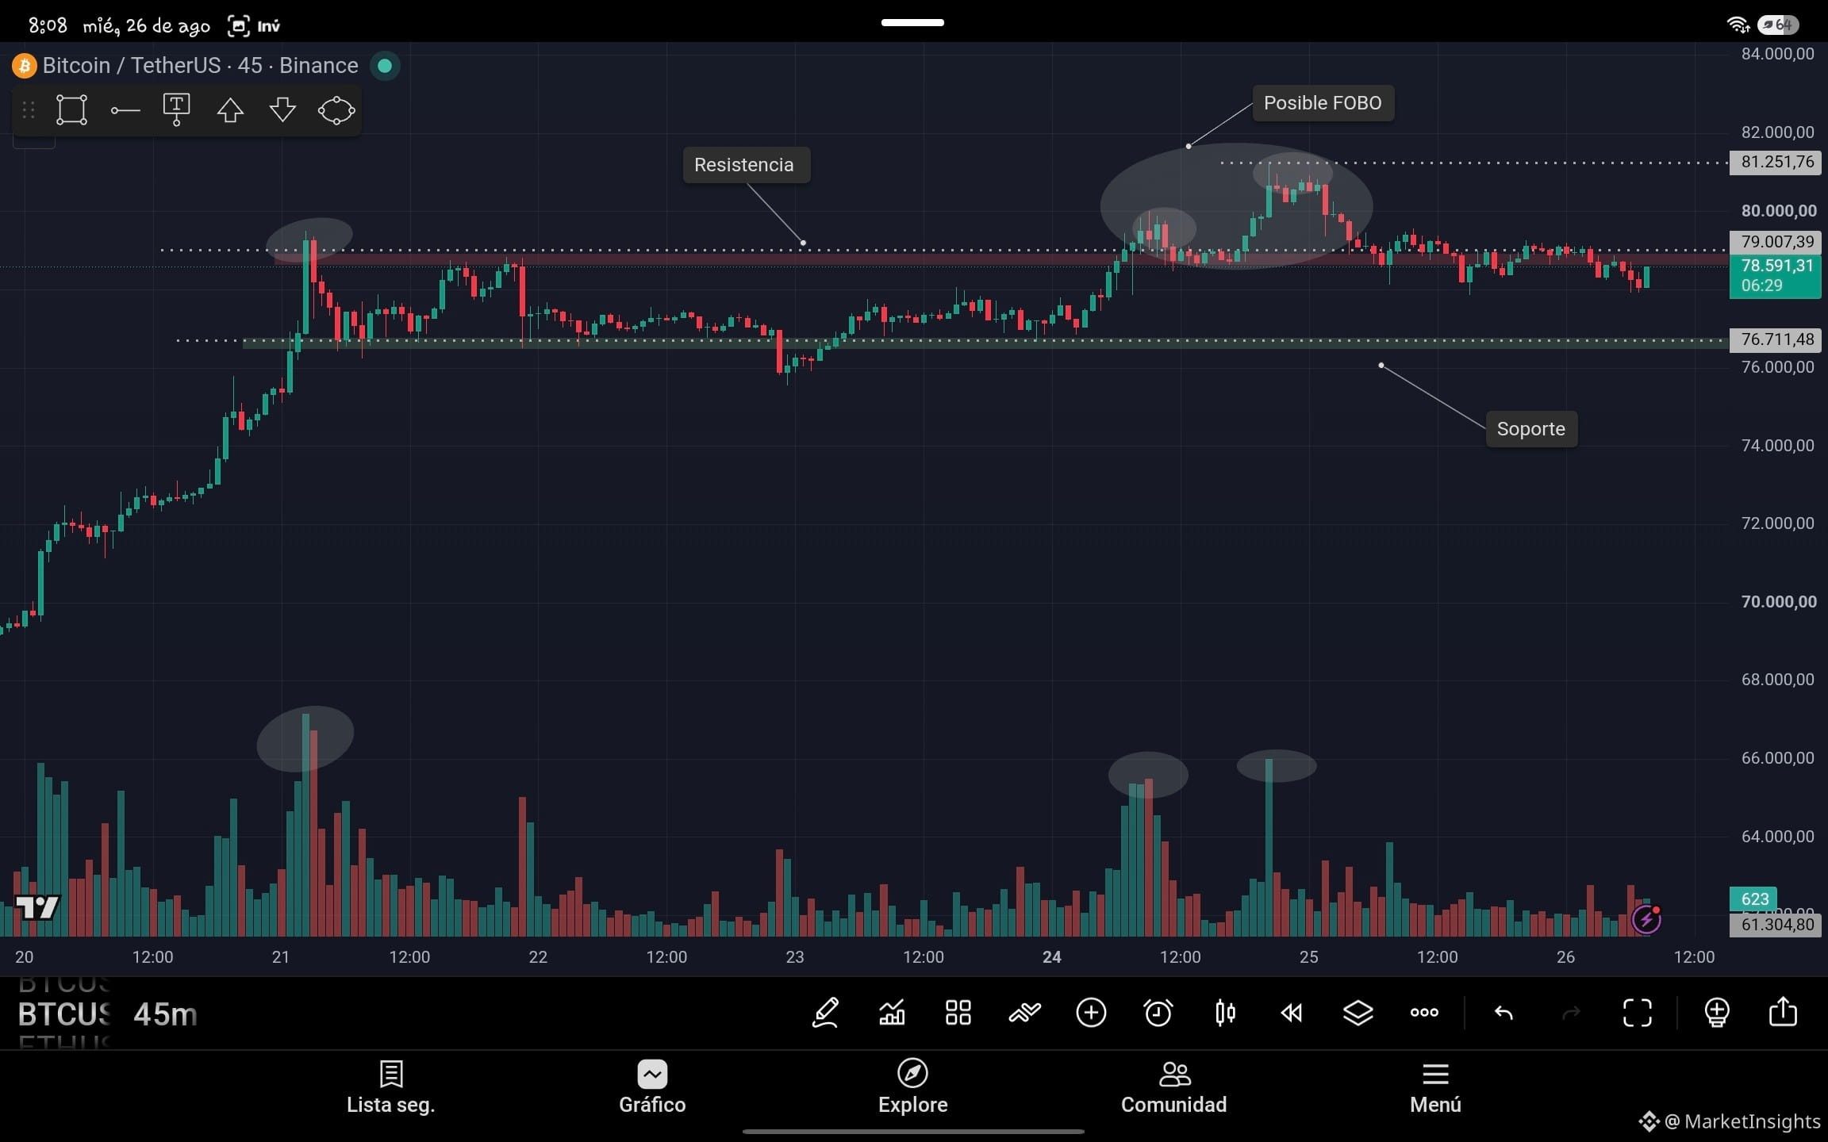
Task: Tap the 81.251,76 price line label
Action: (x=1776, y=162)
